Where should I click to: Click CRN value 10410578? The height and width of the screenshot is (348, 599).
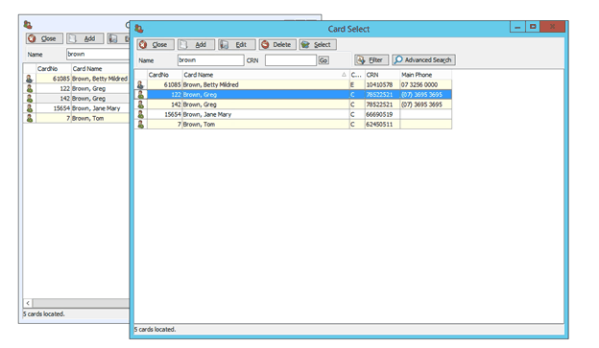[379, 84]
